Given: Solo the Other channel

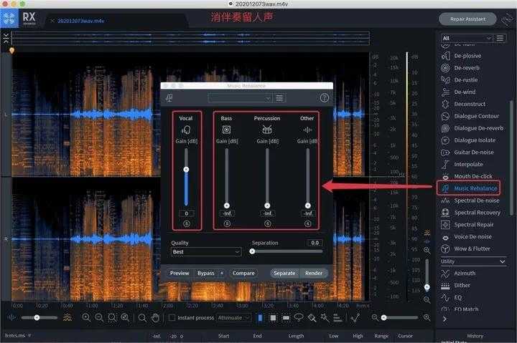Looking at the screenshot, I should (307, 223).
